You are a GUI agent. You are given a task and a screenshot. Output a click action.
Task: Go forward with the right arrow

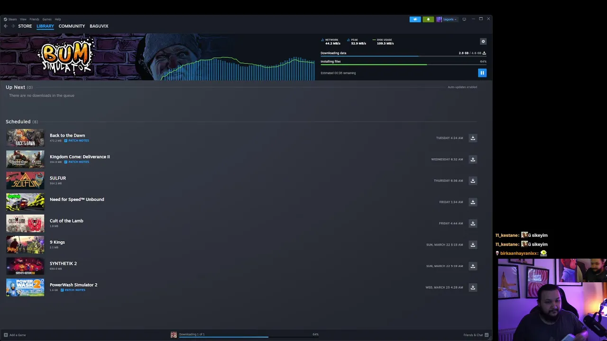pyautogui.click(x=13, y=26)
